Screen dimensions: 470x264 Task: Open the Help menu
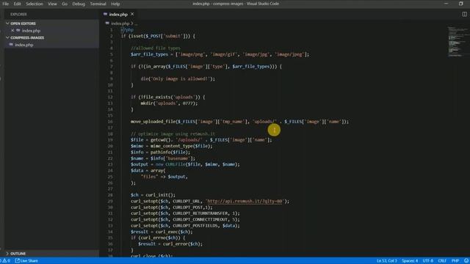(x=115, y=4)
